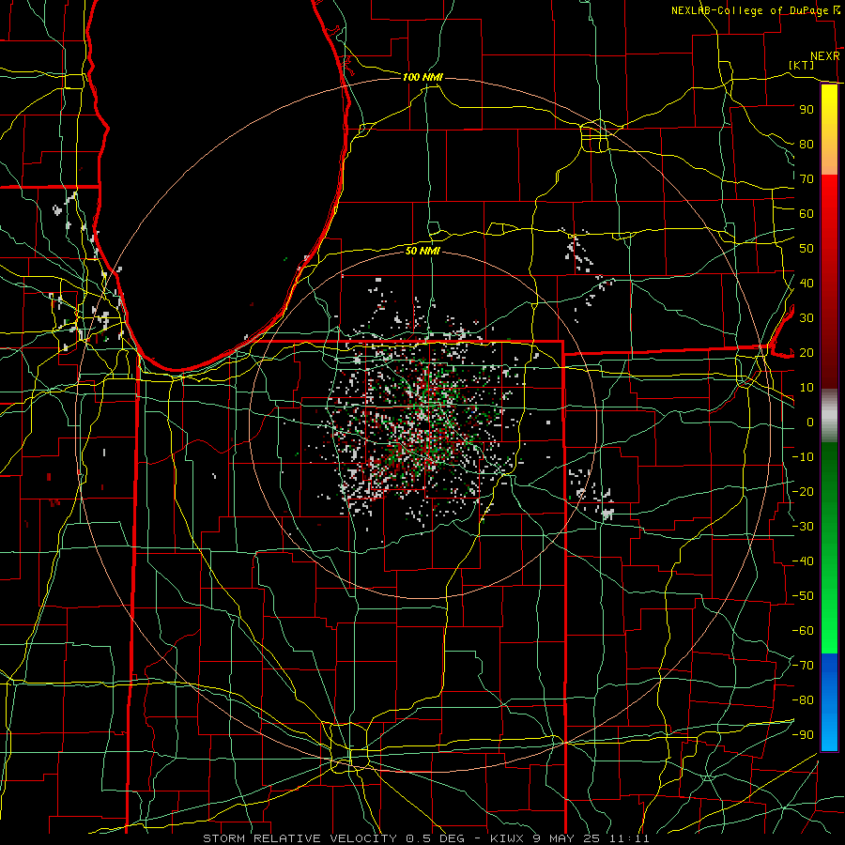Image resolution: width=845 pixels, height=845 pixels.
Task: Click the NEXR label above the color scale
Action: click(825, 56)
